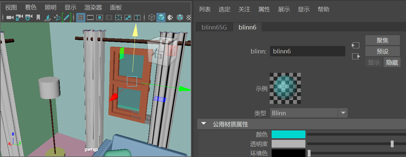Screen dimensions: 406x157
Task: Open the 渲染器 viewport menu
Action: coord(93,7)
